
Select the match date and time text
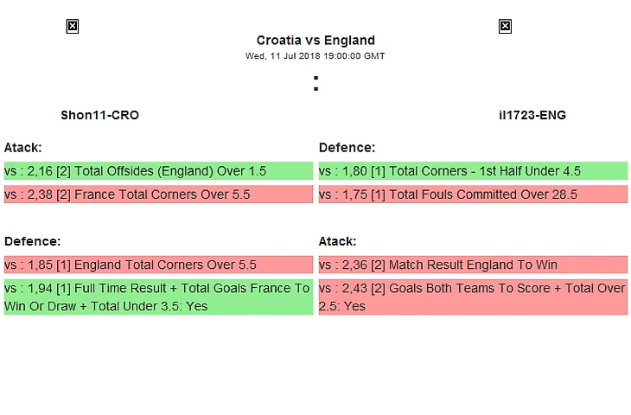pos(315,56)
